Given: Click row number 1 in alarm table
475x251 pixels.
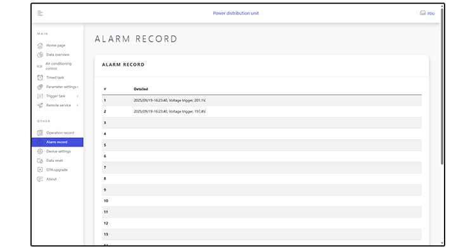Looking at the screenshot, I should tap(104, 101).
